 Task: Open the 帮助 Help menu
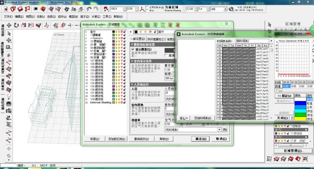118,17
